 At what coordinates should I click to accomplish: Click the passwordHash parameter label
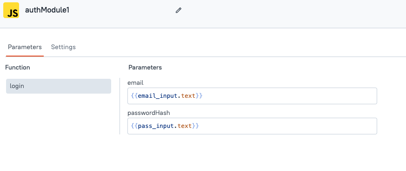149,113
